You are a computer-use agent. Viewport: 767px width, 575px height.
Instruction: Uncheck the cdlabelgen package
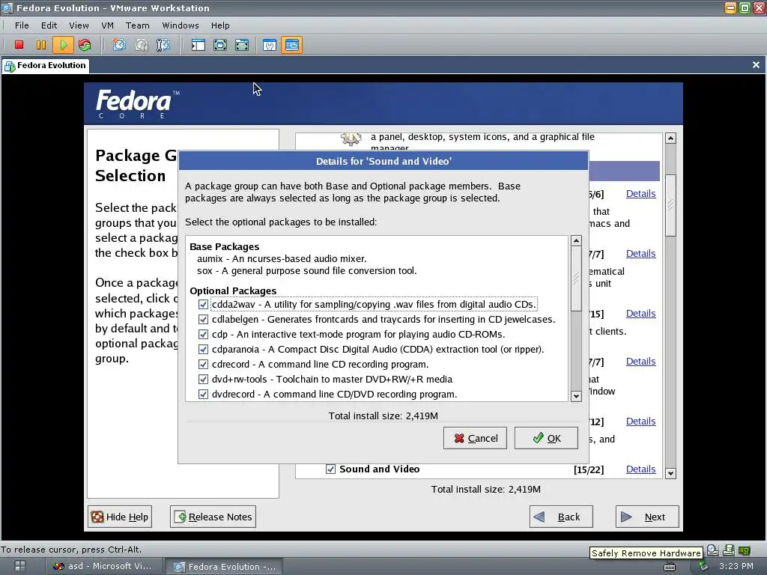(203, 319)
